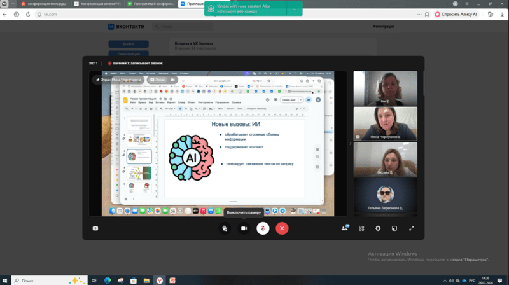Viewport: 509px width, 285px height.
Task: Mute the microphone in the call
Action: tap(263, 228)
